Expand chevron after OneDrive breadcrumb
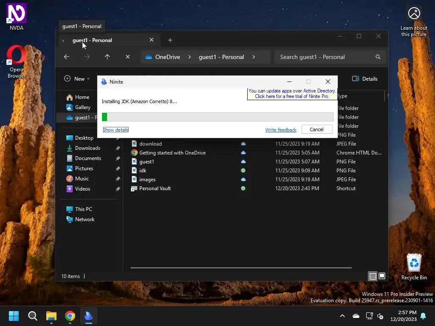 (x=189, y=57)
